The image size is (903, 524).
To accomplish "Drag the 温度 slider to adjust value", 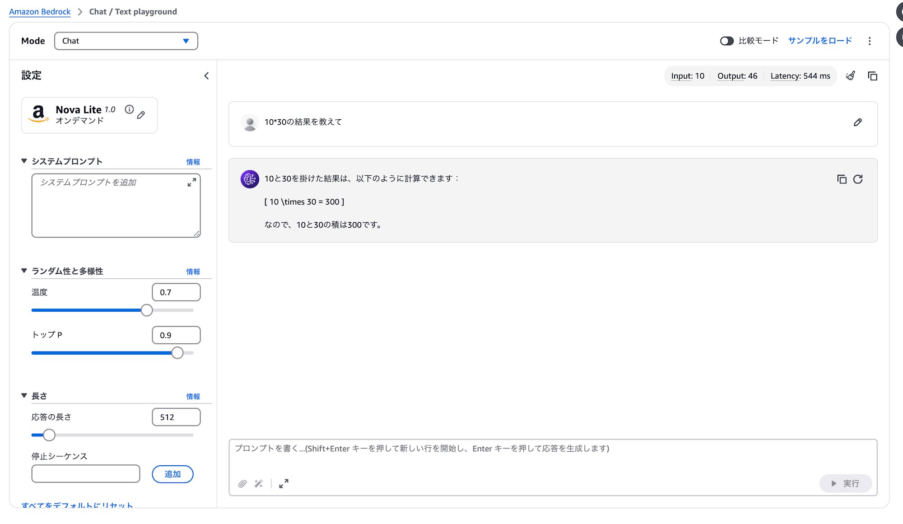I will [147, 310].
